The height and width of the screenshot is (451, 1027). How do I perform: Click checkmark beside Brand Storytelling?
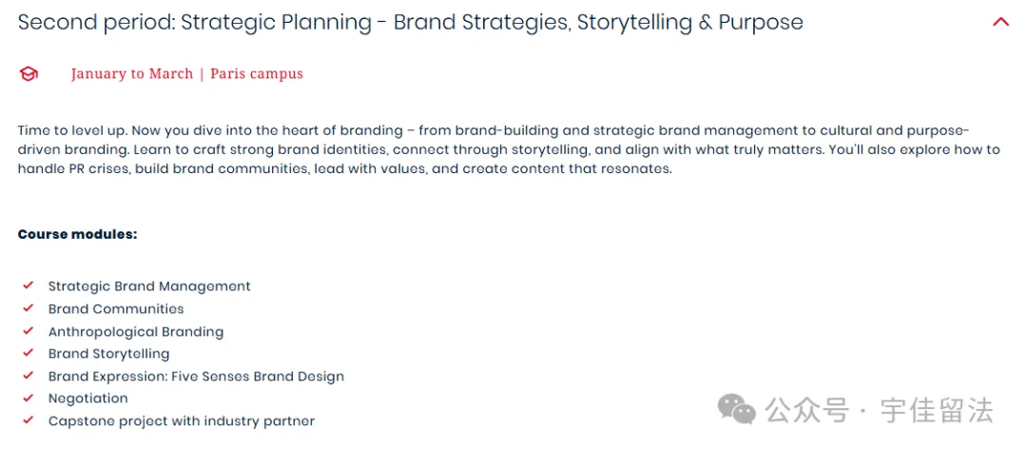28,353
